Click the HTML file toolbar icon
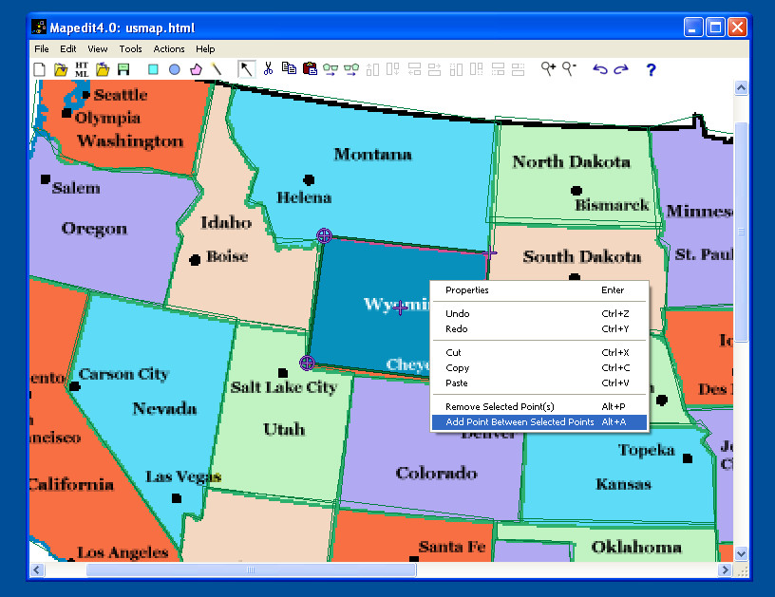The width and height of the screenshot is (775, 597). pos(82,69)
